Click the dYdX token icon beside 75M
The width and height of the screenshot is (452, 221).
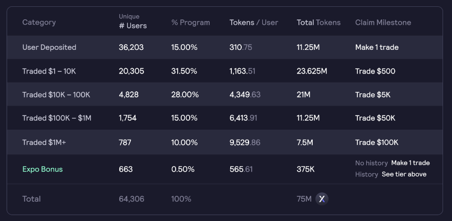coord(322,199)
